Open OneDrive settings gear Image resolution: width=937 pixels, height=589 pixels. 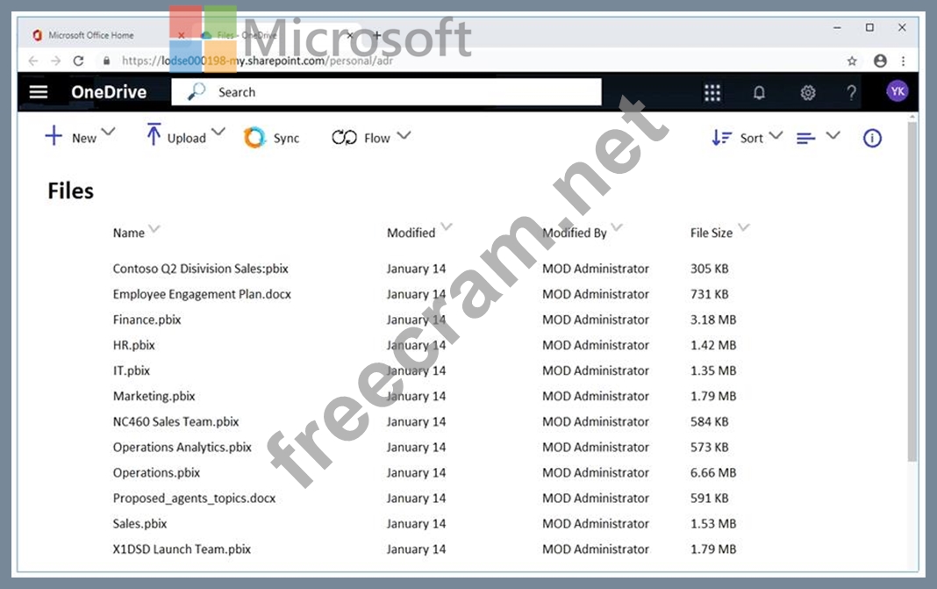(807, 93)
